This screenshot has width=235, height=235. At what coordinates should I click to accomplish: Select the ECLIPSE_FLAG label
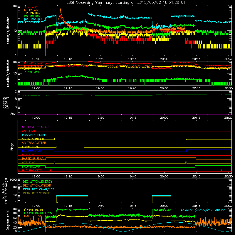click(32, 151)
